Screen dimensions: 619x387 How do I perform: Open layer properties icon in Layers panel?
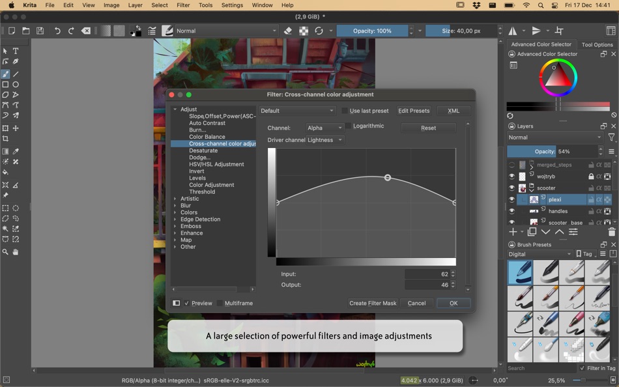click(x=573, y=232)
